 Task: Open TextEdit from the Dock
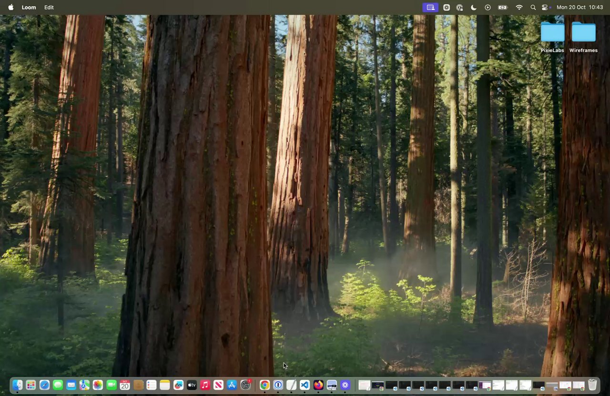click(x=291, y=385)
